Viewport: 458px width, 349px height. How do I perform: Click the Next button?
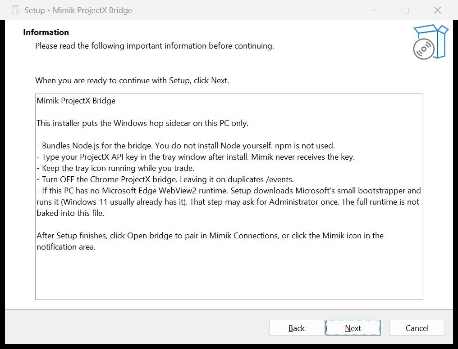[353, 328]
